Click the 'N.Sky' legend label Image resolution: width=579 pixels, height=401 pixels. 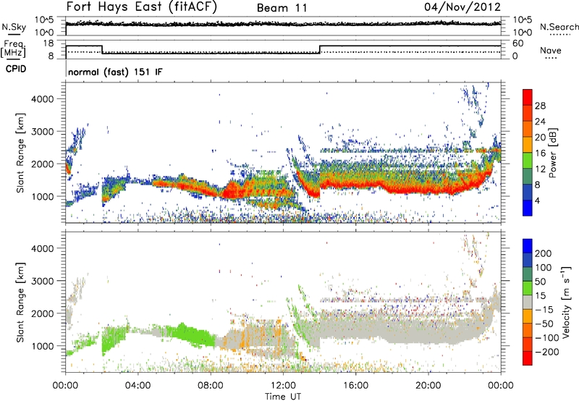pyautogui.click(x=14, y=27)
